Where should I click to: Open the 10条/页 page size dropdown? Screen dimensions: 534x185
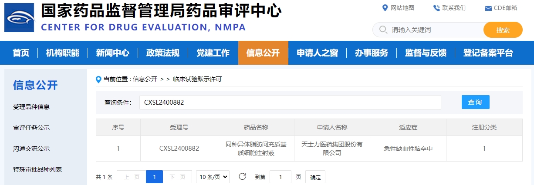[x=213, y=177]
